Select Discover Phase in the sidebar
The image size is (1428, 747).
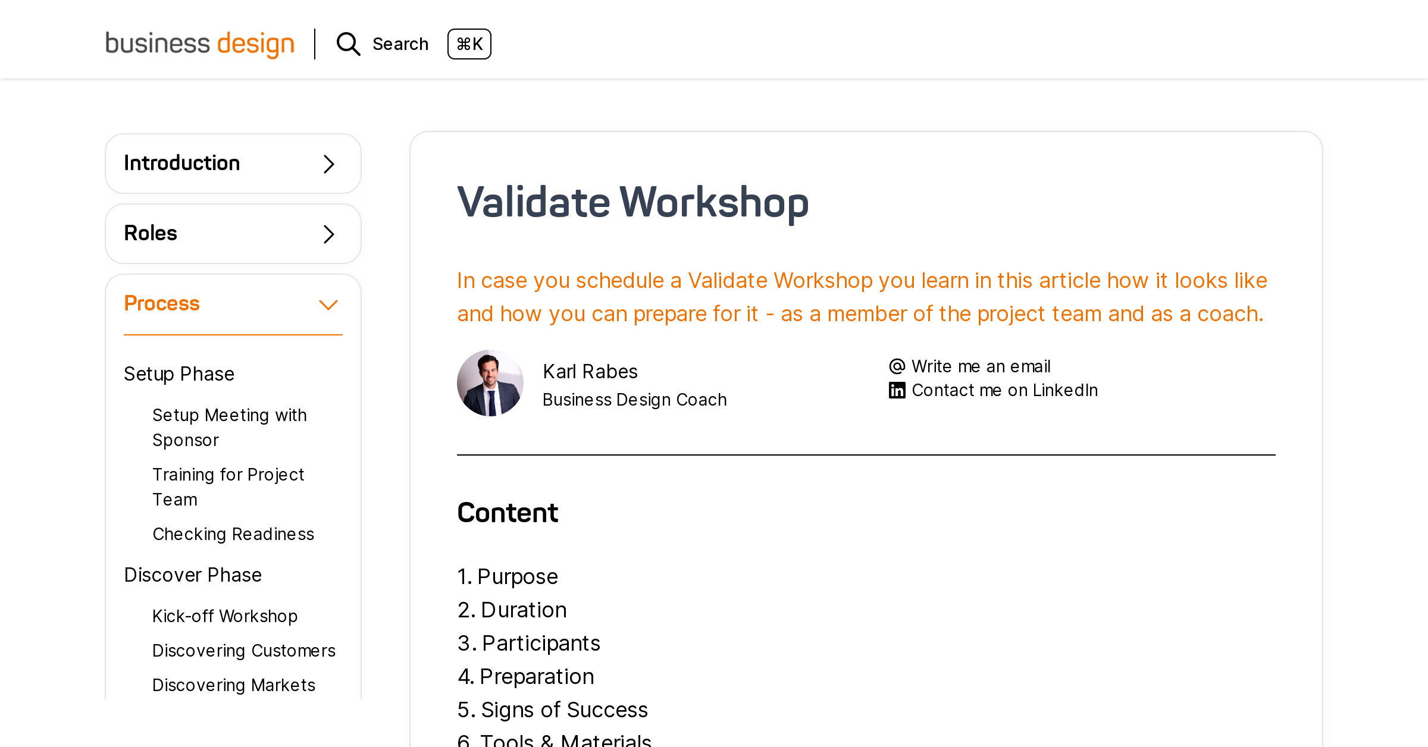(x=193, y=575)
